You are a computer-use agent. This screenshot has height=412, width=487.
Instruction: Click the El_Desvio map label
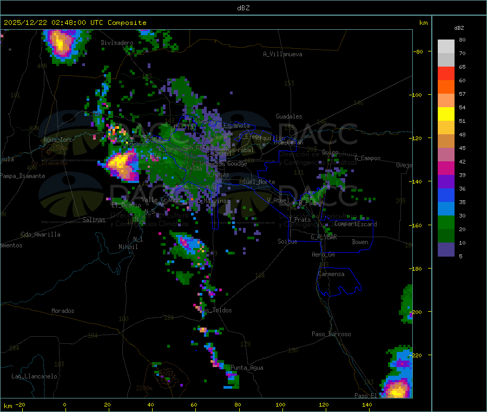coord(126,205)
